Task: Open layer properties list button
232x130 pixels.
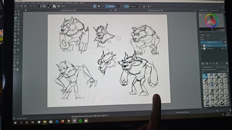Action: 217,63
